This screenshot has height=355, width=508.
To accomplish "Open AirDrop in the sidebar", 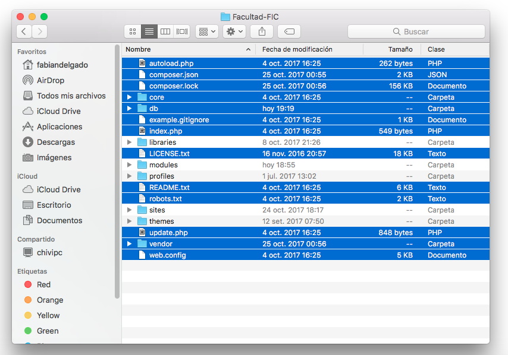I will [50, 80].
